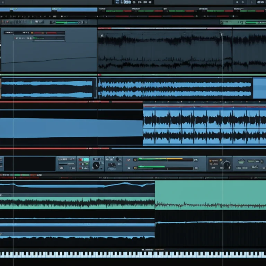Click the round pan knob in the mixer strip

pyautogui.click(x=96, y=165)
